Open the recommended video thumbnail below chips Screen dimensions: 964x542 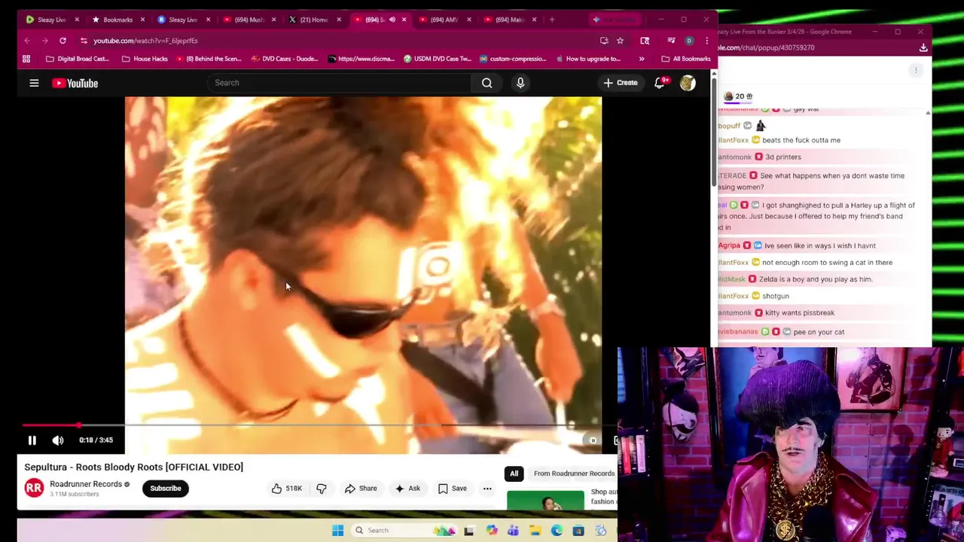tap(545, 500)
